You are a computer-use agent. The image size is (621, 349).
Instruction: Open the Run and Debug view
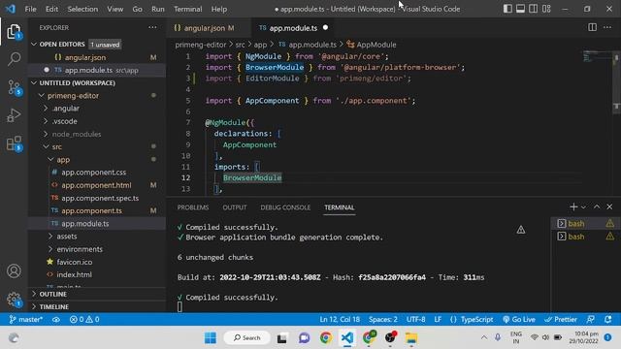(14, 115)
